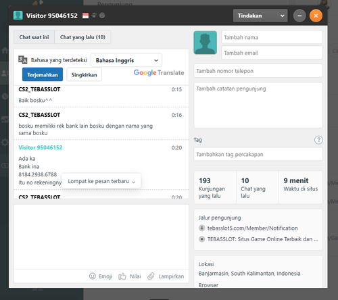
Task: Click the Lampirkan label
Action: pos(171,276)
